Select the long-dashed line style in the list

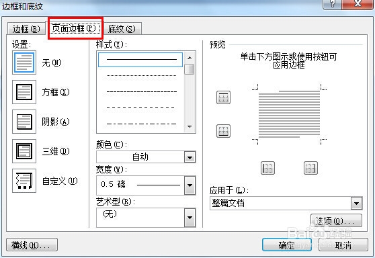[140, 107]
